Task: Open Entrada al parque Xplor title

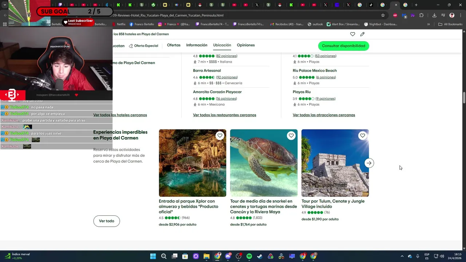Action: click(x=189, y=206)
